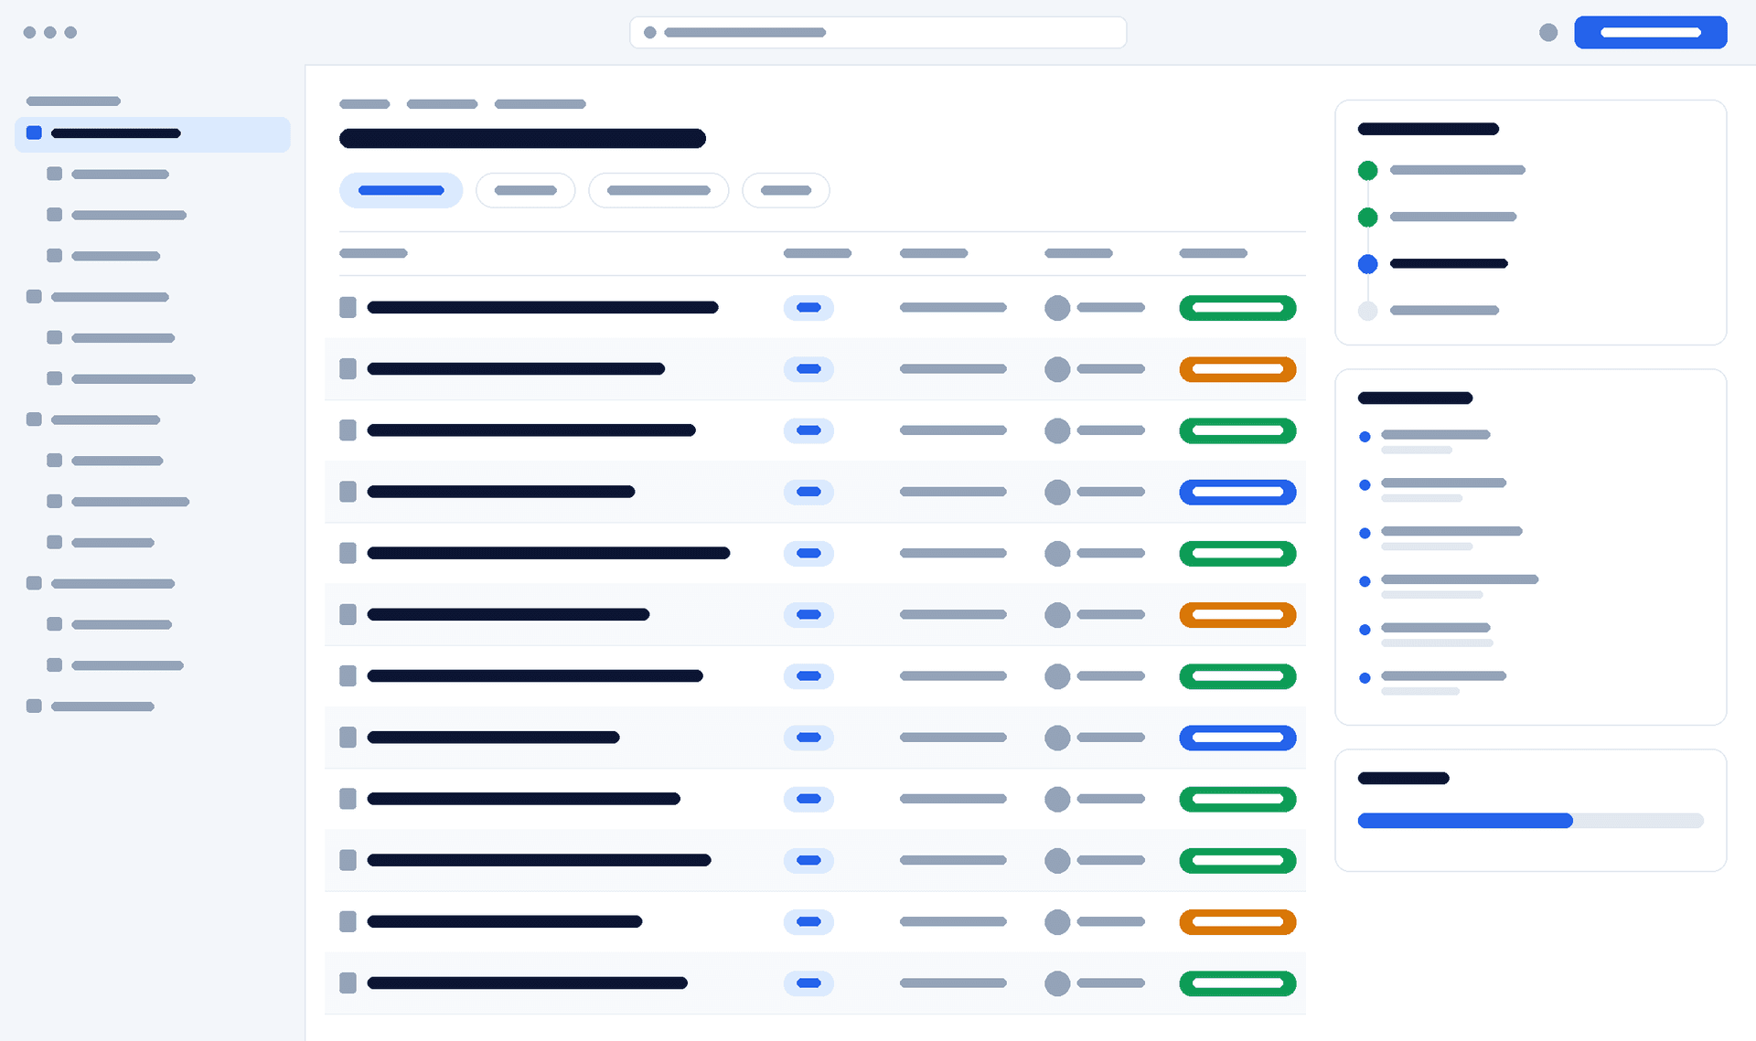
Task: Tick the checkbox of the last table row
Action: click(x=348, y=983)
